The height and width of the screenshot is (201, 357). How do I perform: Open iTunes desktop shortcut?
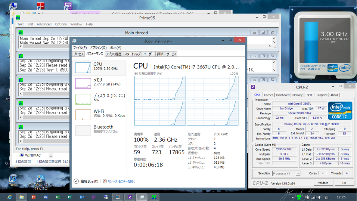click(x=13, y=180)
